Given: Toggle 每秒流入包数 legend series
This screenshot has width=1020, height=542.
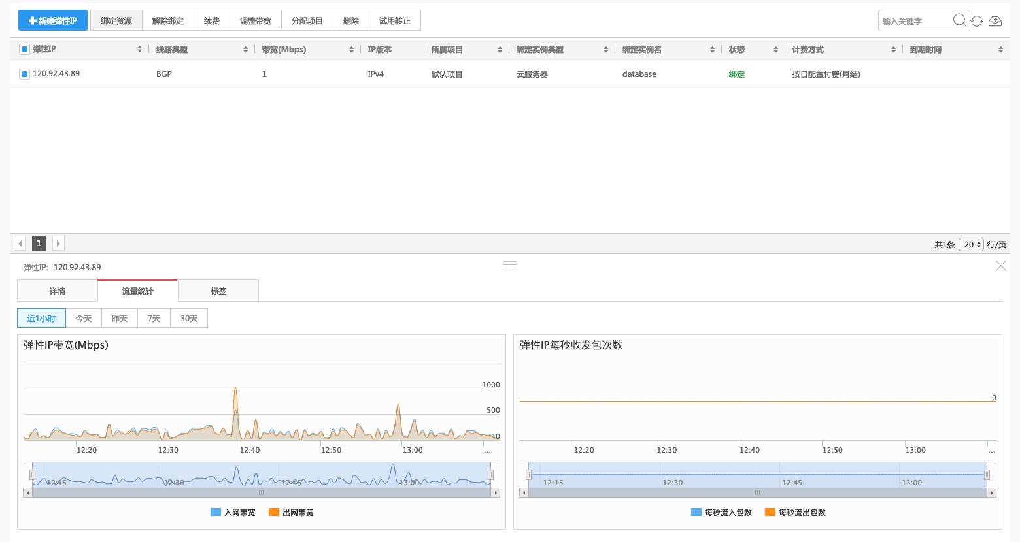Looking at the screenshot, I should pyautogui.click(x=721, y=513).
